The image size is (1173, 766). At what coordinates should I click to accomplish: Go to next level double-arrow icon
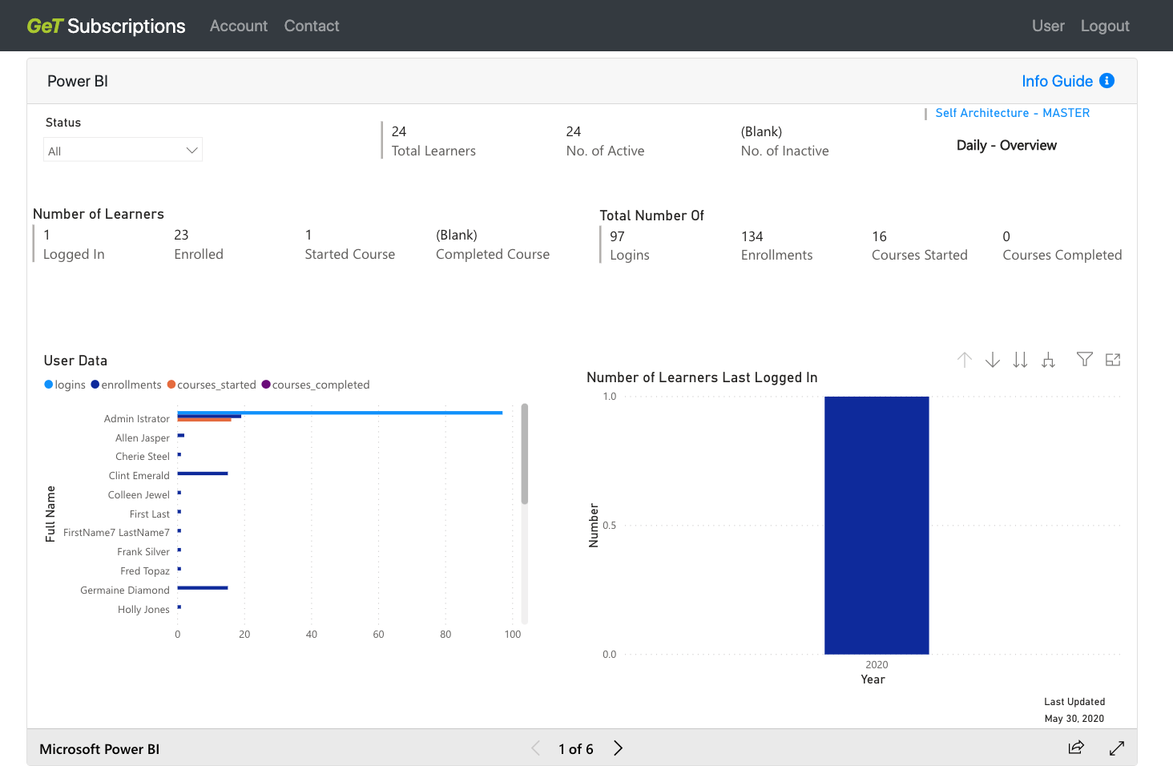click(x=1020, y=360)
